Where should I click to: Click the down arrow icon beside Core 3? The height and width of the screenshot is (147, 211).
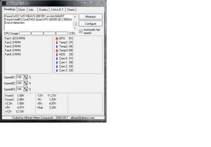pos(57,70)
